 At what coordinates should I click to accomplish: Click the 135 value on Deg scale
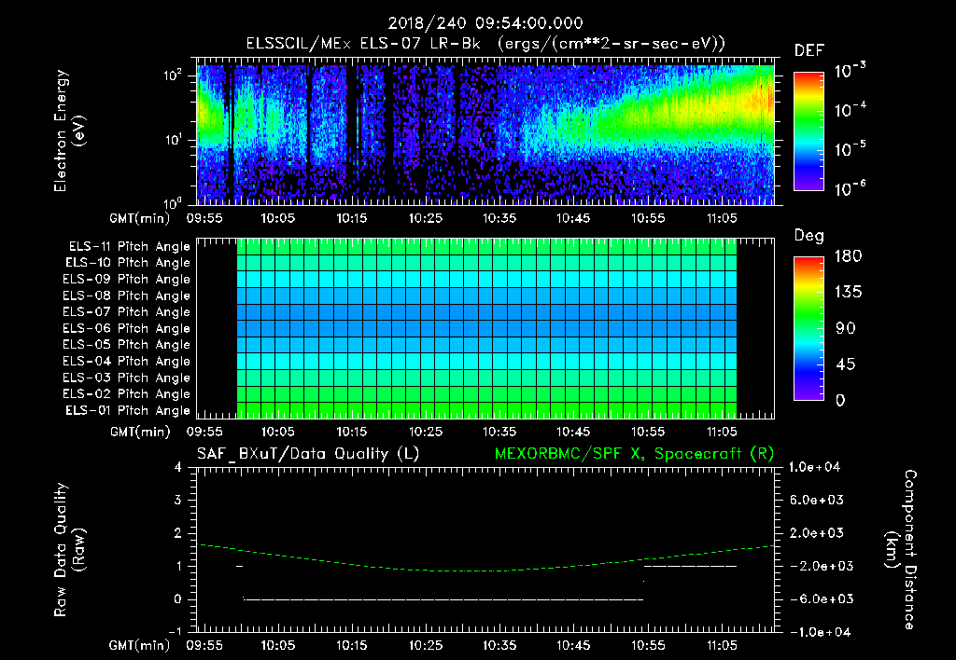pyautogui.click(x=848, y=293)
